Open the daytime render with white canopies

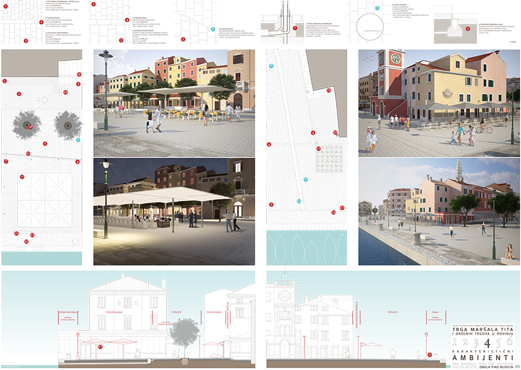(x=174, y=103)
